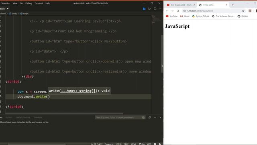Maximize the panel with the chevron up icon
257x145 pixels.
tap(155, 118)
